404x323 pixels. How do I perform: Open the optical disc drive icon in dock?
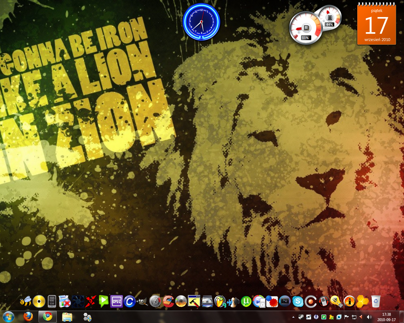point(207,302)
